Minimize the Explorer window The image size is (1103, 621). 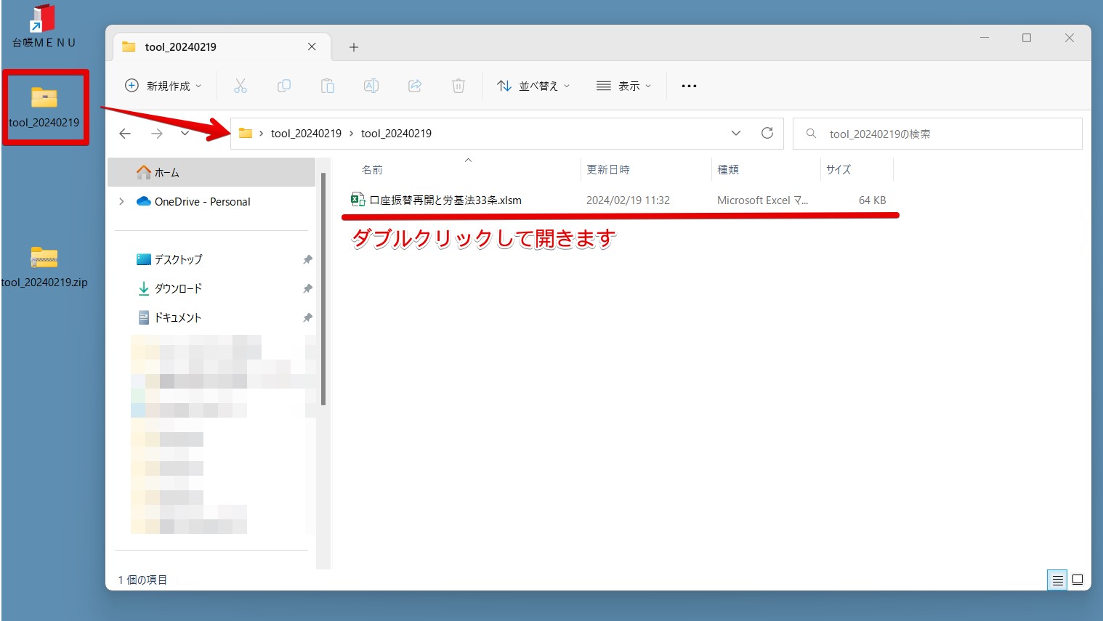(x=985, y=38)
